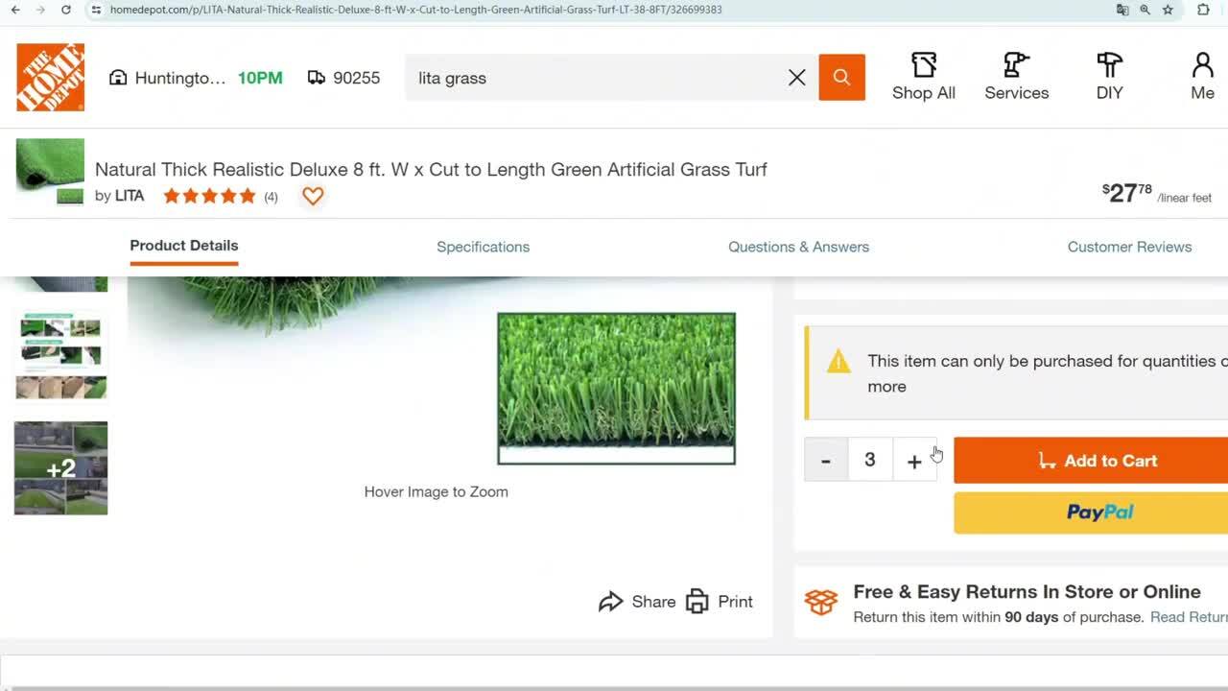Click the orange search magnifier button

point(841,78)
